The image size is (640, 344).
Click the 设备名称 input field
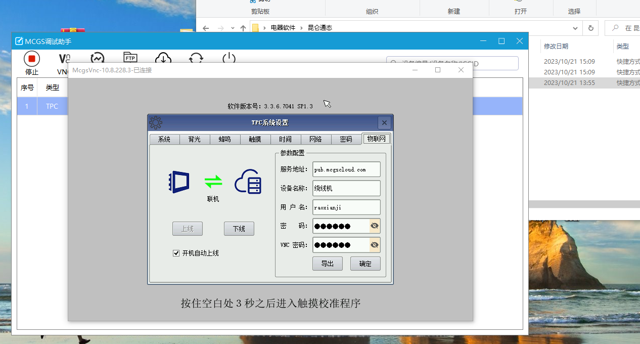pos(346,188)
